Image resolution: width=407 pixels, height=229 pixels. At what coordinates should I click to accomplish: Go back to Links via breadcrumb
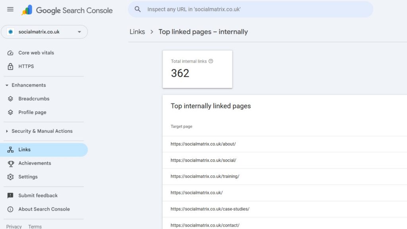point(137,32)
